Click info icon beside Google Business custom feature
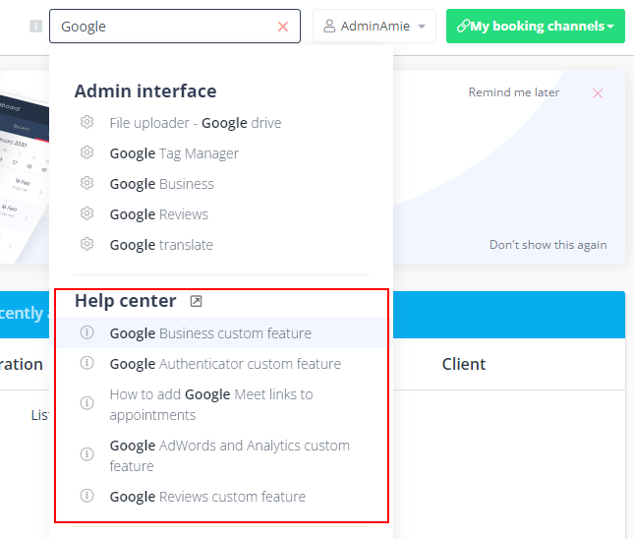Viewport: 634px width, 539px height. (x=86, y=332)
